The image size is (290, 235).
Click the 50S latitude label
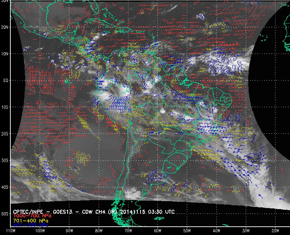coord(4,214)
